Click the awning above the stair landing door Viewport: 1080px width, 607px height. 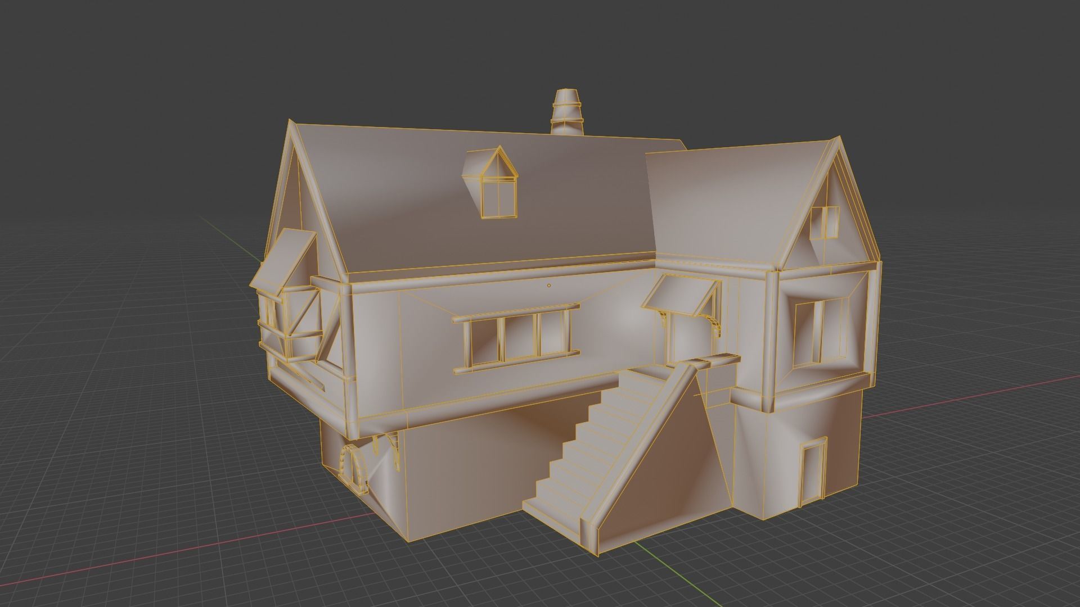[682, 296]
